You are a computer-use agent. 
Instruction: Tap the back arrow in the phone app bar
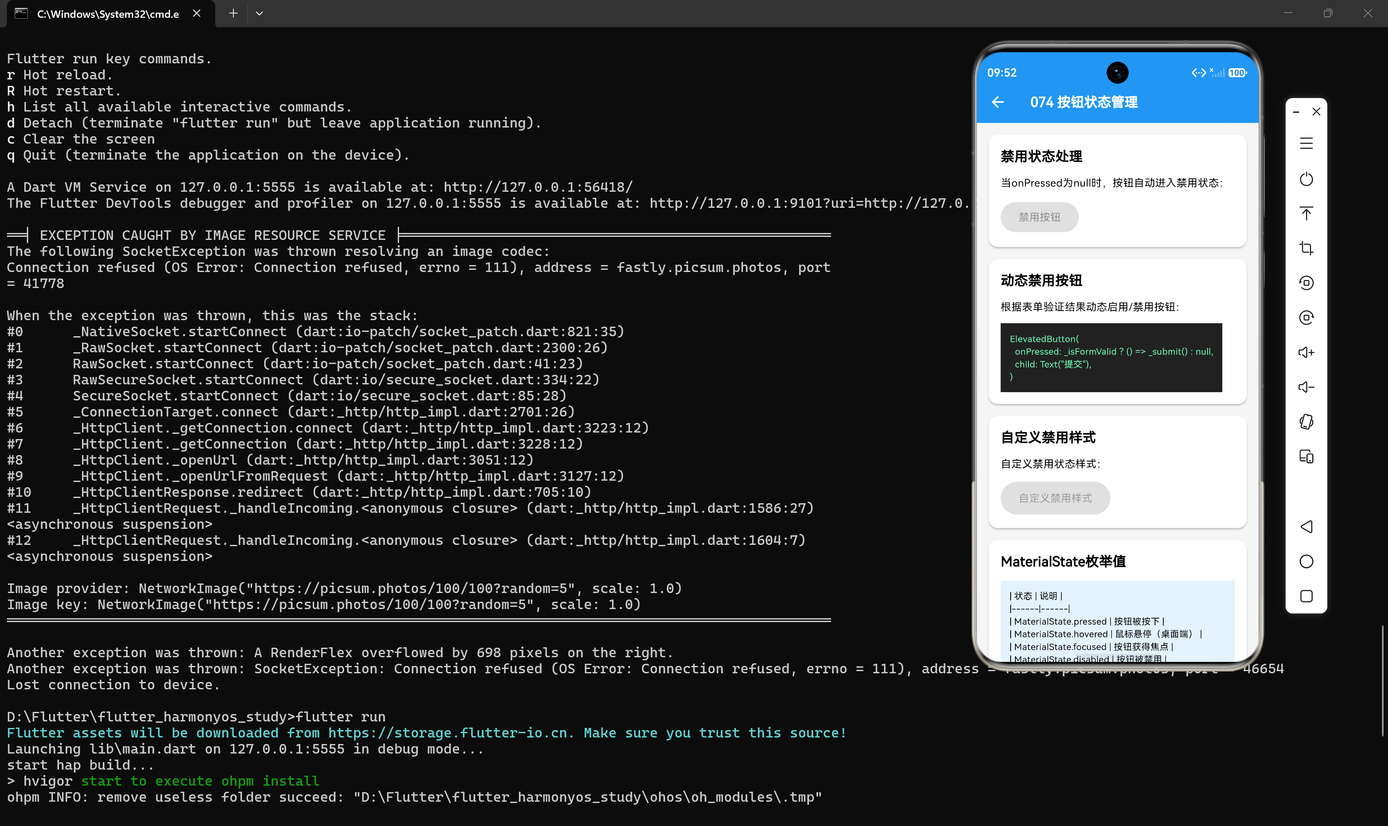click(998, 102)
